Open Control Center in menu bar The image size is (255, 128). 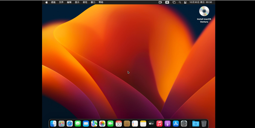click(185, 2)
